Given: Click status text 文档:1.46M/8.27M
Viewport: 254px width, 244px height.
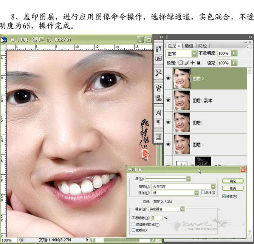Looking at the screenshot, I should [x=55, y=240].
